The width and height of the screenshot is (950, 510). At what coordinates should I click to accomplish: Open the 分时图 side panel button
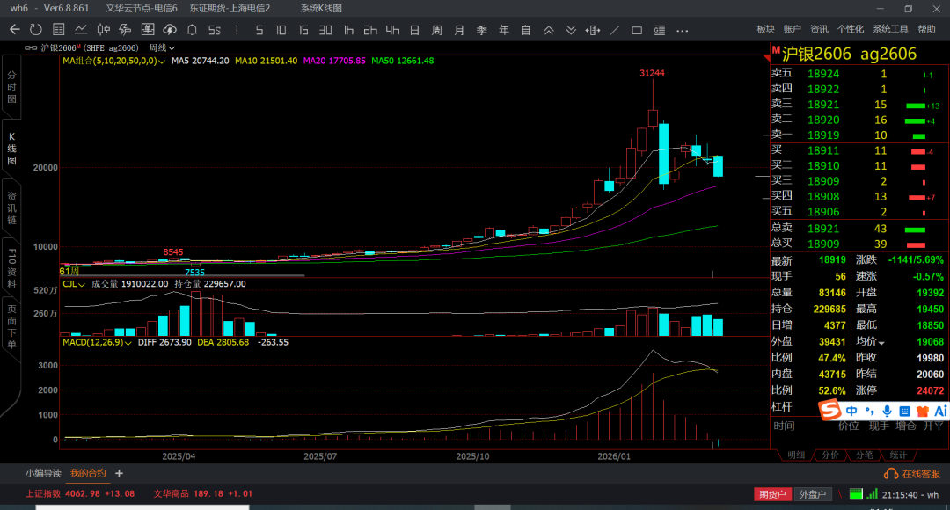click(11, 87)
